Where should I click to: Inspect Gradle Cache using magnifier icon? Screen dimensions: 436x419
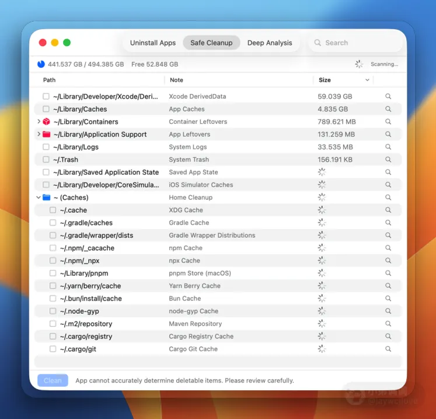pyautogui.click(x=388, y=223)
